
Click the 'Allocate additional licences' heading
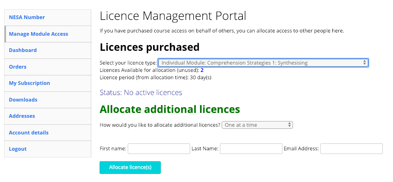(170, 109)
